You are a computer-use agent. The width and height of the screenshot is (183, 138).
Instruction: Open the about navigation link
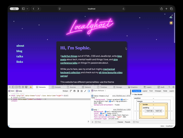20,46
